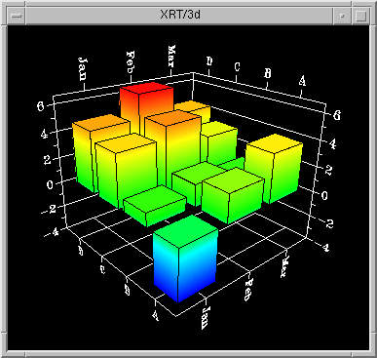Select the 0 value on the right axis
The width and height of the screenshot is (377, 358).
click(x=324, y=196)
